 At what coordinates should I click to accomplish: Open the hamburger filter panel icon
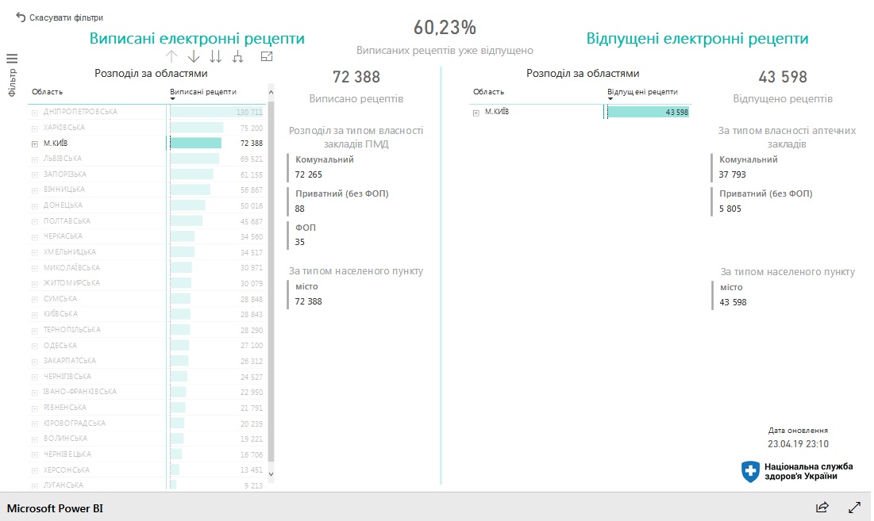(x=12, y=59)
